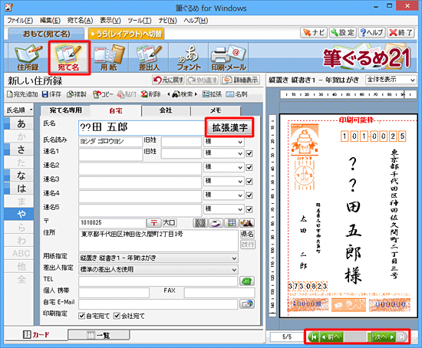Switch to the メモ tab
The height and width of the screenshot is (348, 422).
(216, 110)
